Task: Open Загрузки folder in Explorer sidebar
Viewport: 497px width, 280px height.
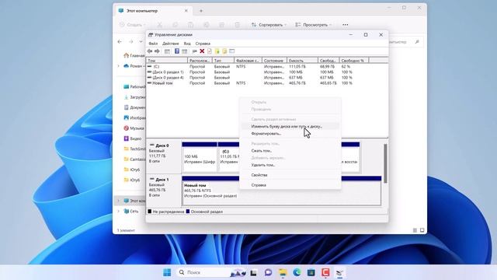Action: 134,97
